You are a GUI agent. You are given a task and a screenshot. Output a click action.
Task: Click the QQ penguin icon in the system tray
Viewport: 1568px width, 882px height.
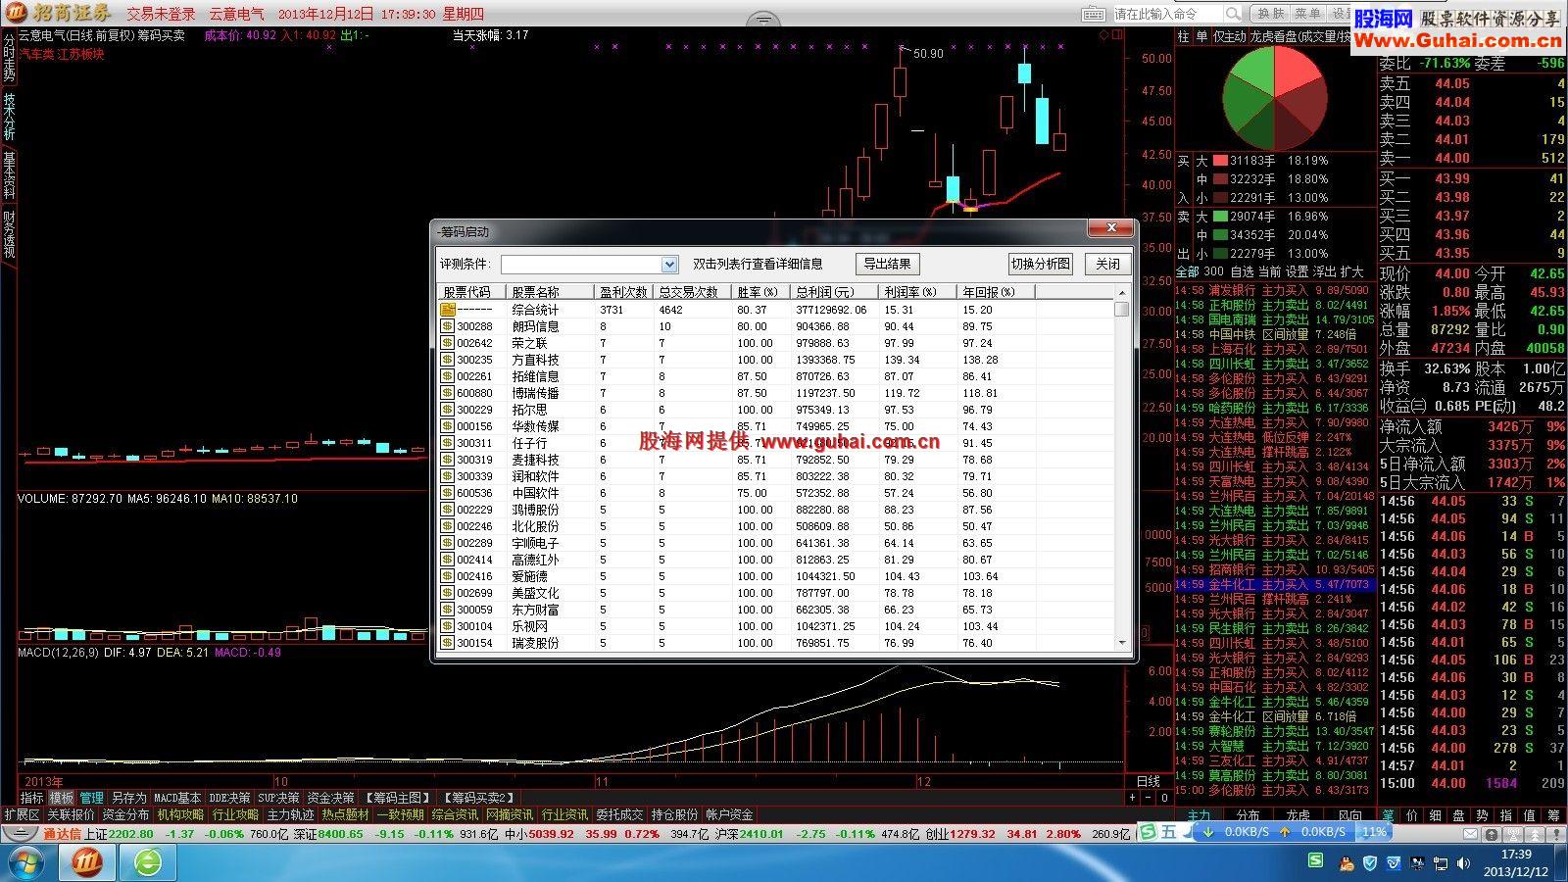(1346, 863)
